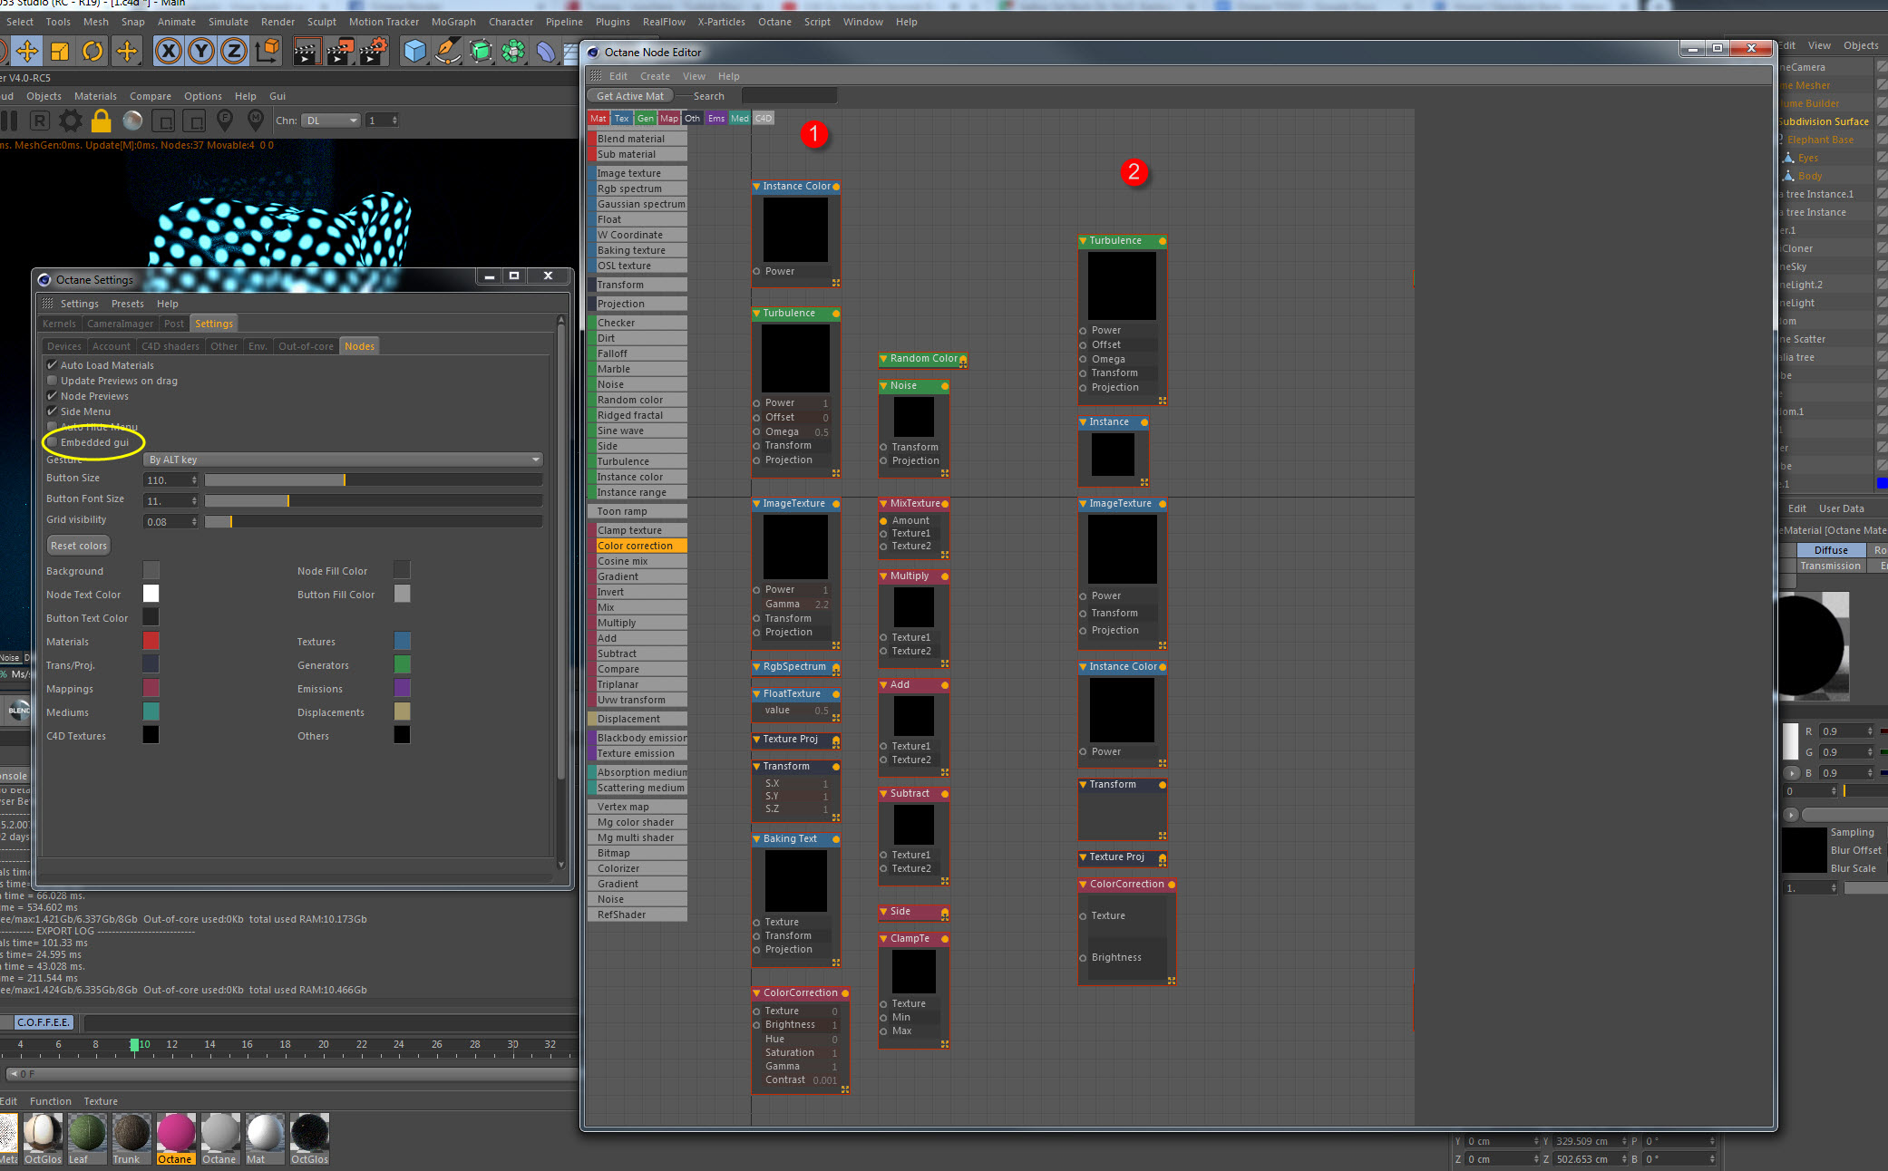
Task: Click the red Materials color swatch
Action: tap(151, 641)
